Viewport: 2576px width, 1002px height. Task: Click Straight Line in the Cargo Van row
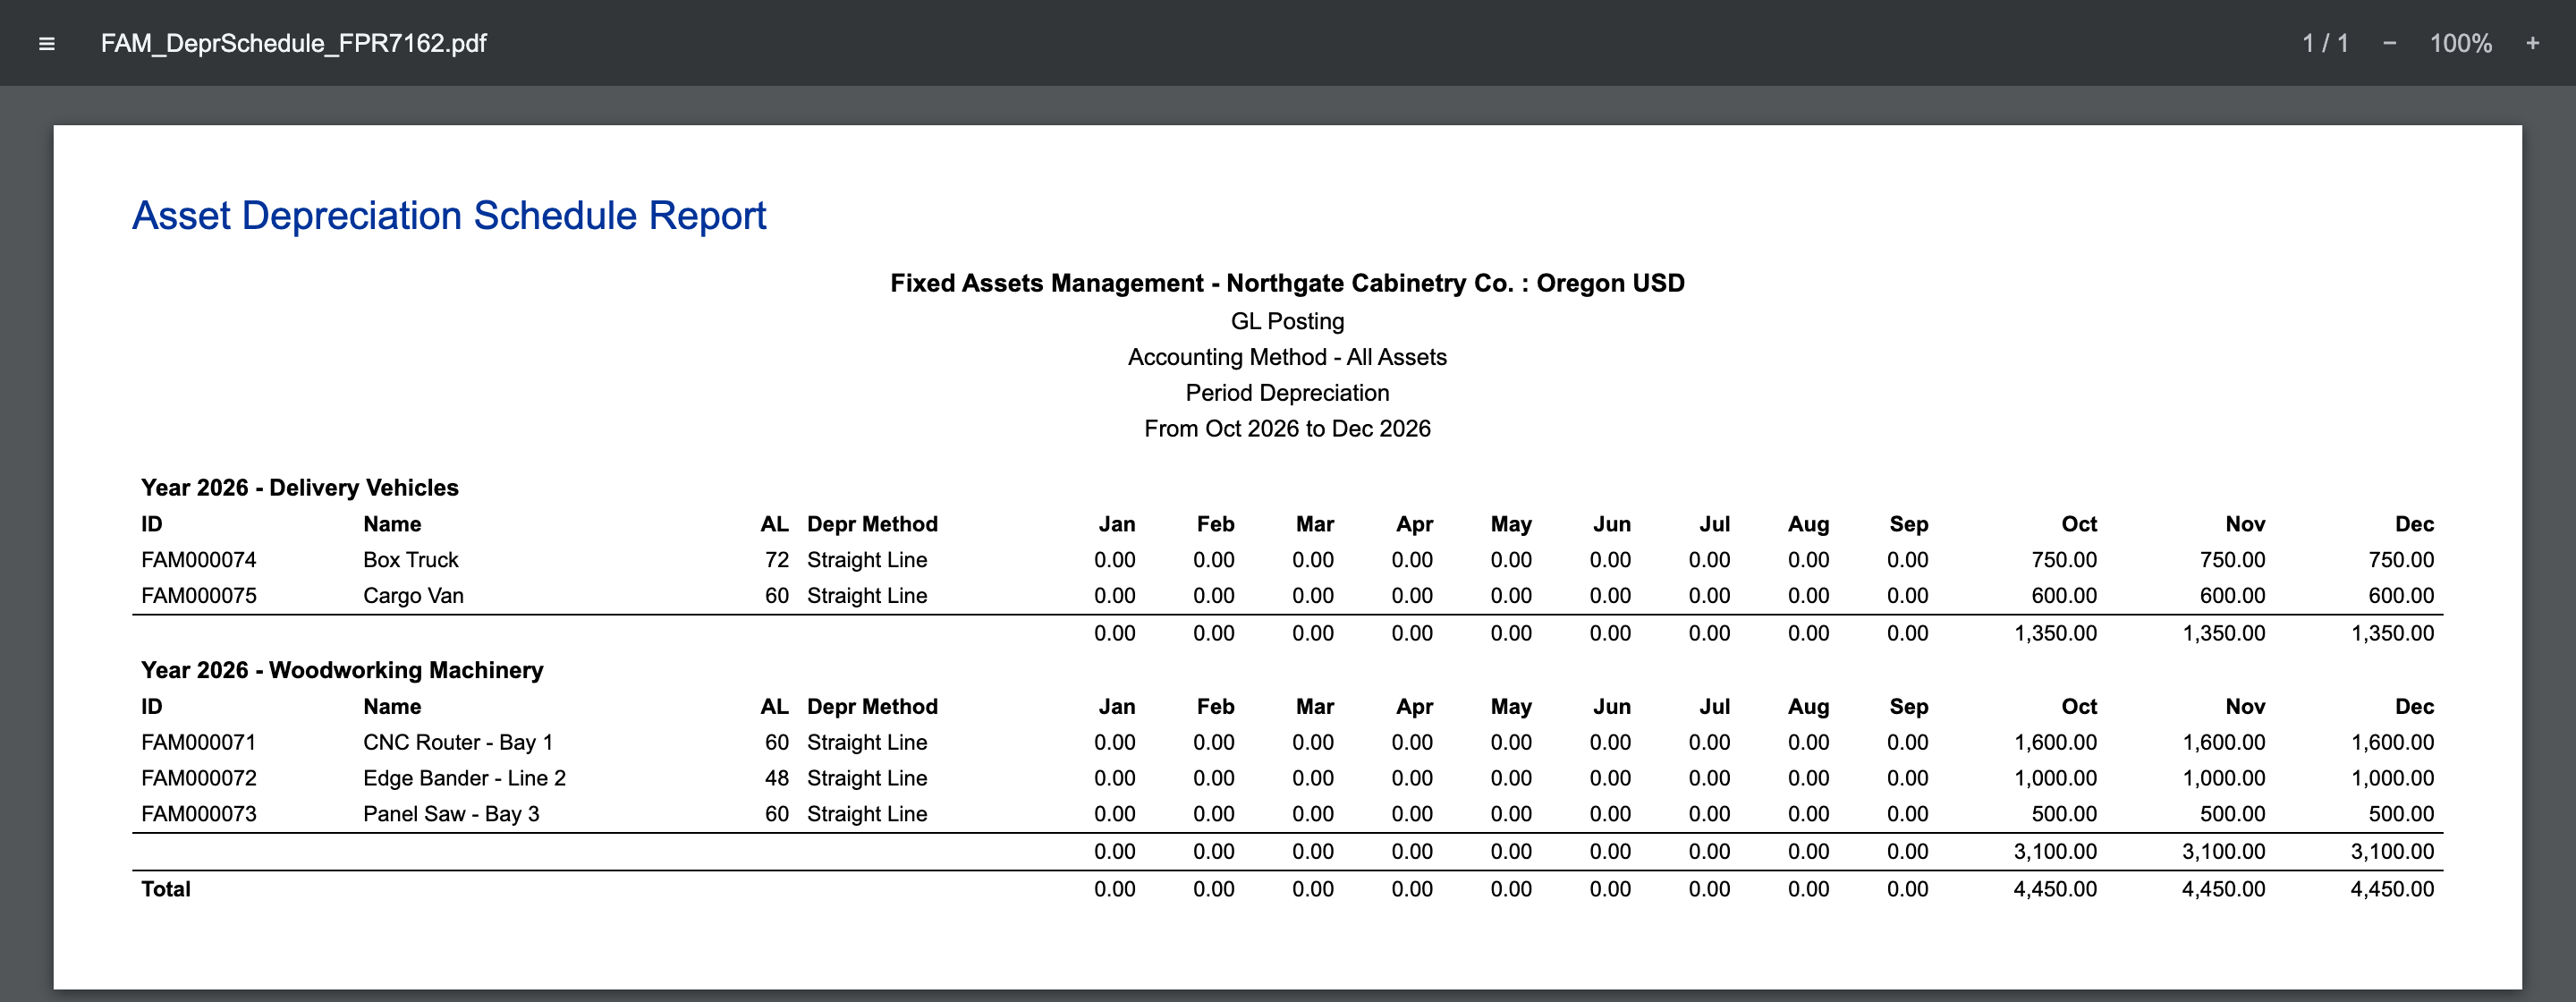[867, 596]
